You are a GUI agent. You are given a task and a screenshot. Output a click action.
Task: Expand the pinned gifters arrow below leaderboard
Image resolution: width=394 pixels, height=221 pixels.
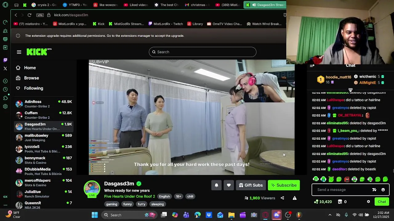coord(350,90)
